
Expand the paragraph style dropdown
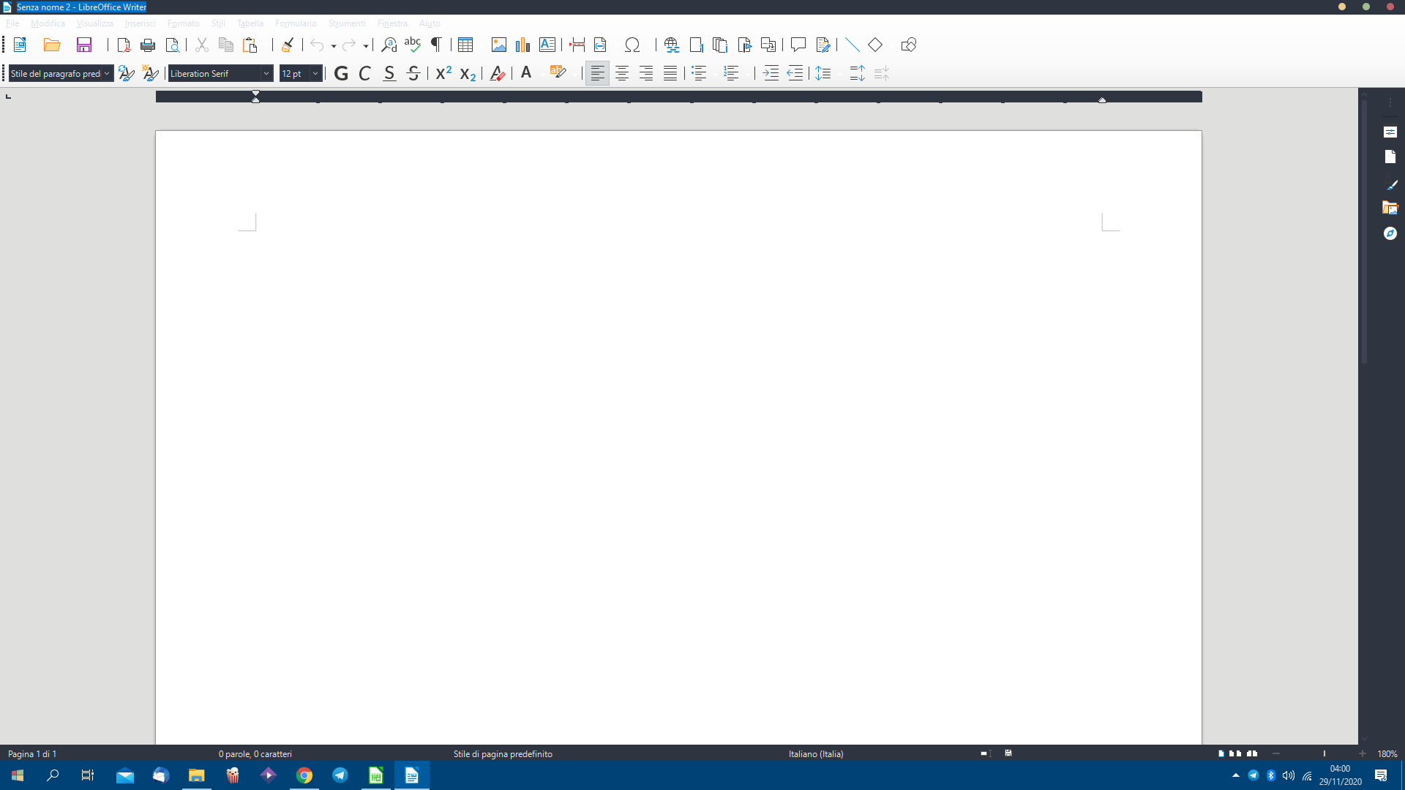pos(107,74)
